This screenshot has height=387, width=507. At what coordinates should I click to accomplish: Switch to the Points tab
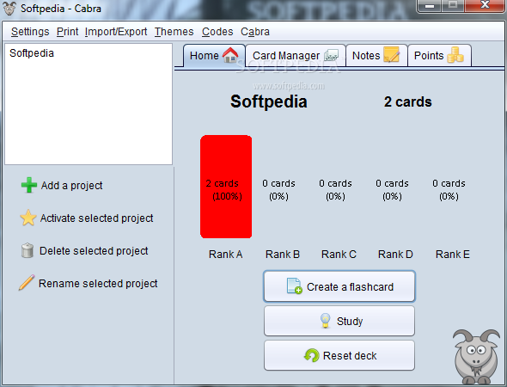(x=439, y=56)
